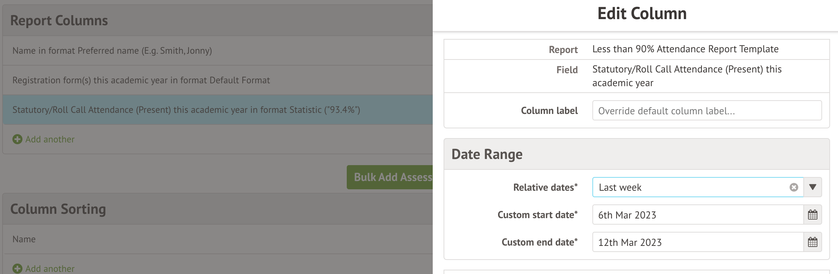
Task: Click the Report Columns section header
Action: point(59,21)
